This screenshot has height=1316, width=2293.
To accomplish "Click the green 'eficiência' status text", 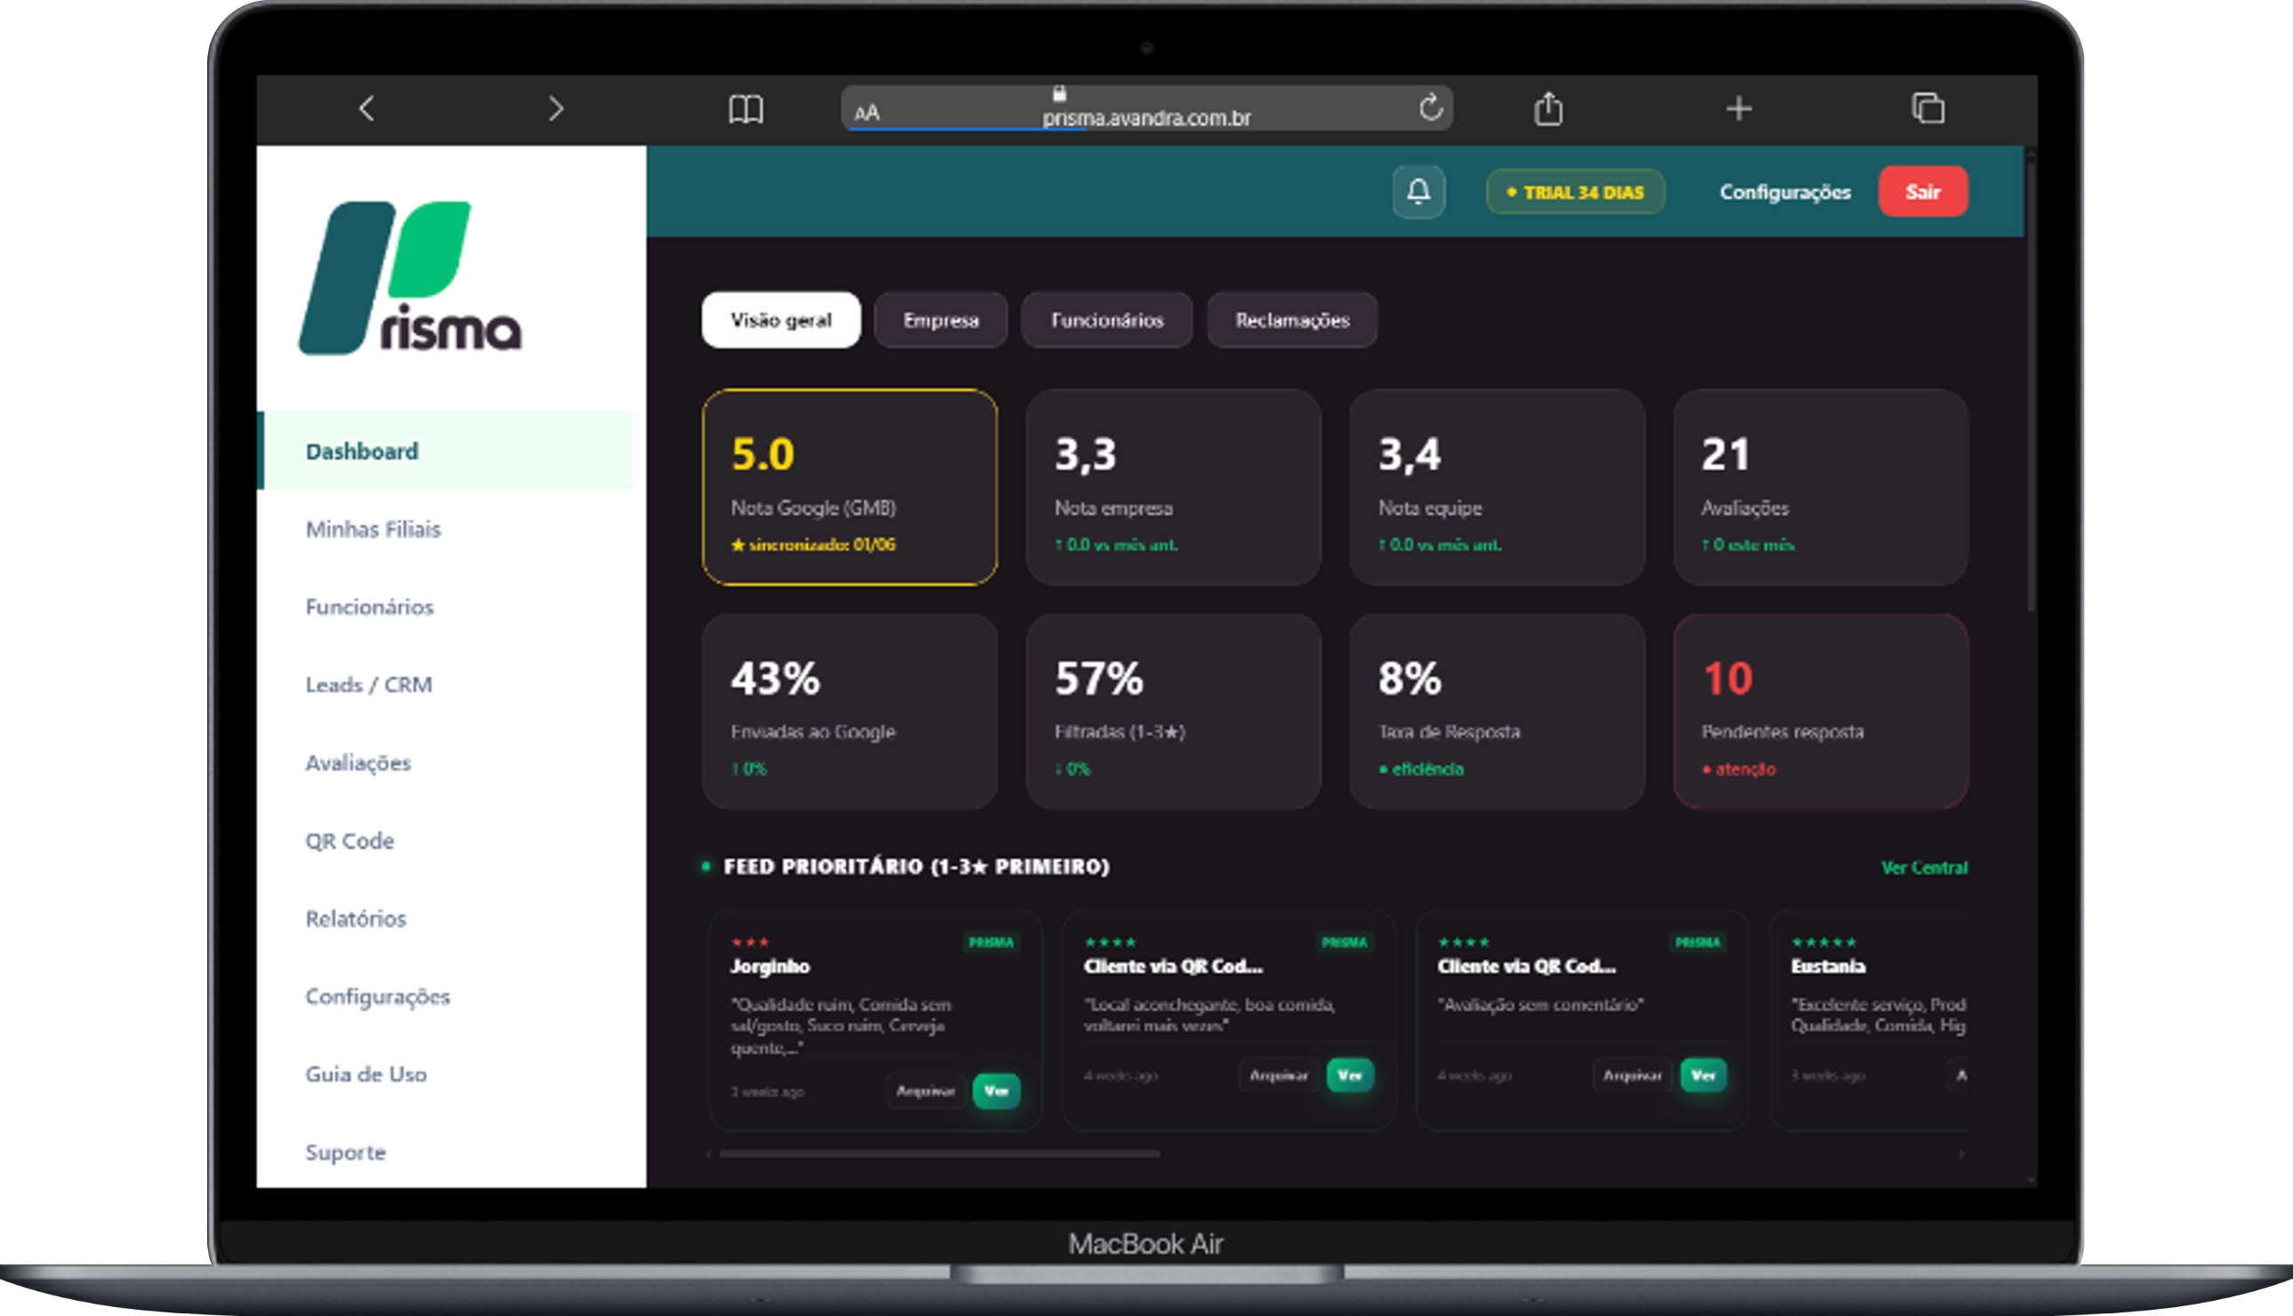I will coord(1428,769).
